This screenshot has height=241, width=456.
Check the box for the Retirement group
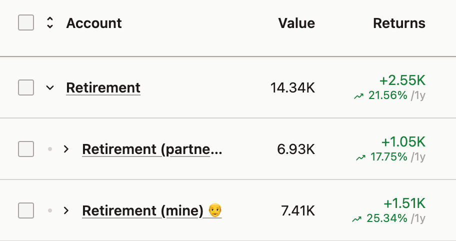[x=26, y=87]
